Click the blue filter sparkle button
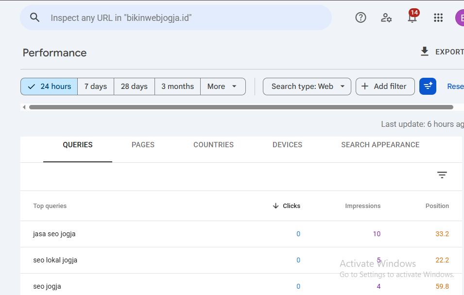This screenshot has width=464, height=295. [428, 87]
